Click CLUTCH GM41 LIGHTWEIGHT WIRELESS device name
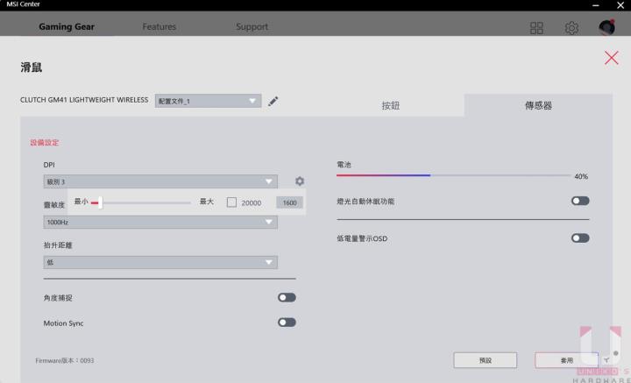The height and width of the screenshot is (383, 631). point(84,100)
